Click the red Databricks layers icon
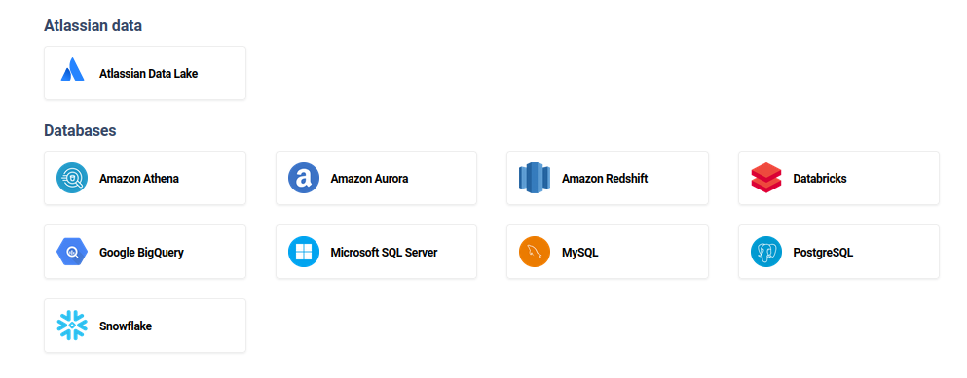 (766, 179)
